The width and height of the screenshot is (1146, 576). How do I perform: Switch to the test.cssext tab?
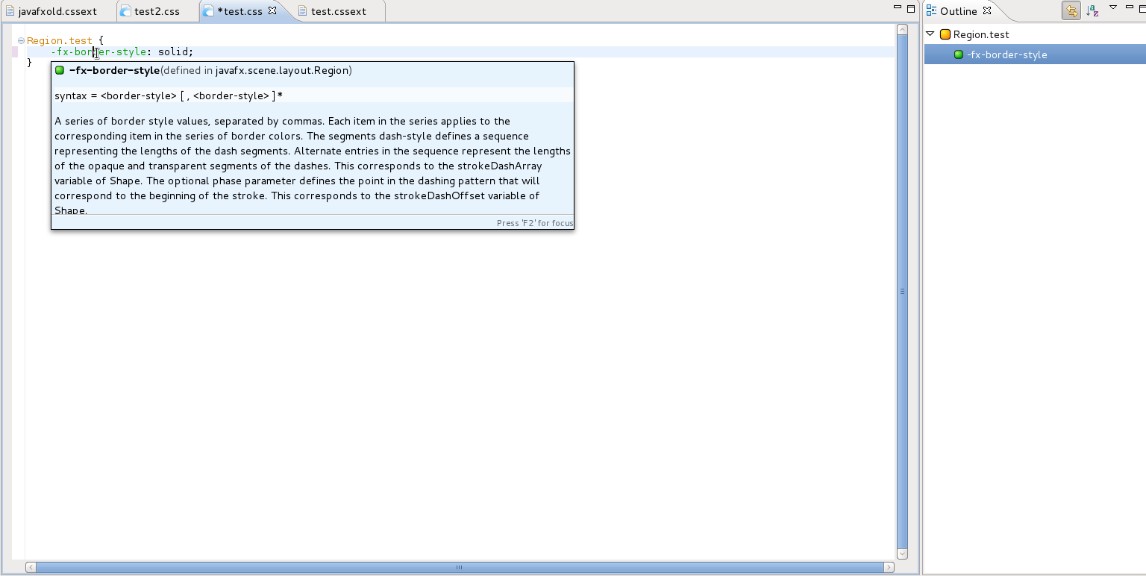click(338, 12)
